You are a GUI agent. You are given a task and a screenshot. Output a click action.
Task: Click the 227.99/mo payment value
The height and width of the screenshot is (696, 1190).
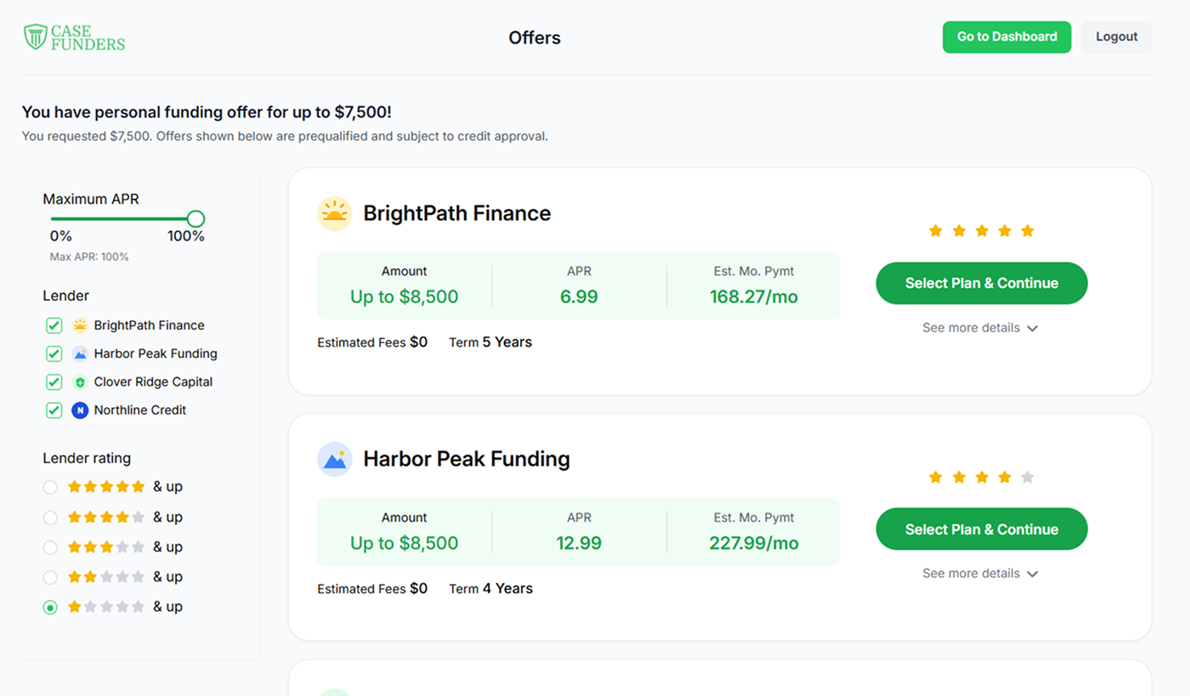click(754, 543)
